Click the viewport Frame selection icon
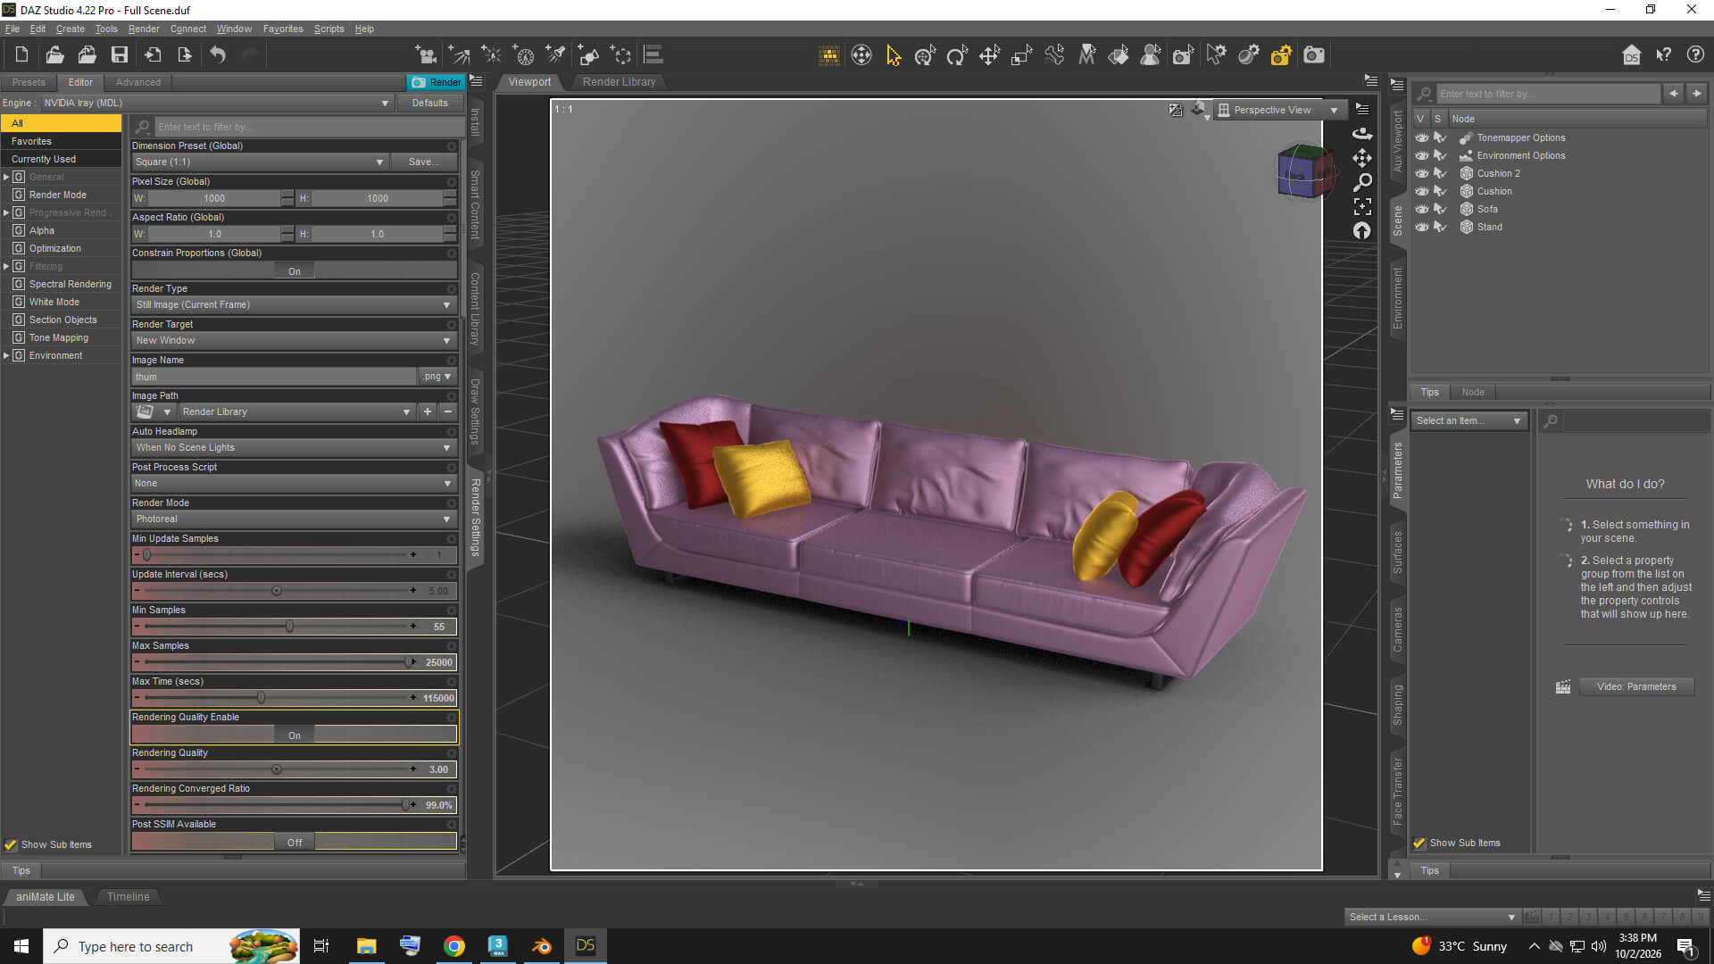The image size is (1714, 964). (x=1362, y=206)
